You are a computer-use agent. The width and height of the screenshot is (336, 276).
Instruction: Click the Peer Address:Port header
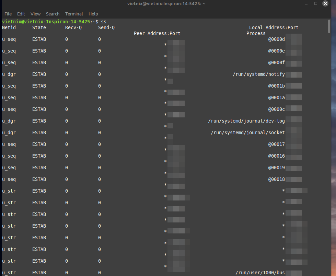pyautogui.click(x=157, y=33)
